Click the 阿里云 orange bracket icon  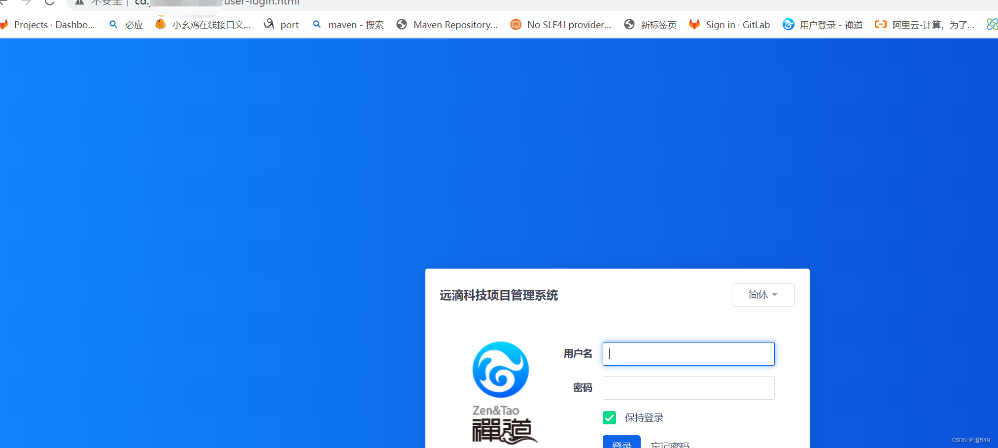click(x=881, y=24)
